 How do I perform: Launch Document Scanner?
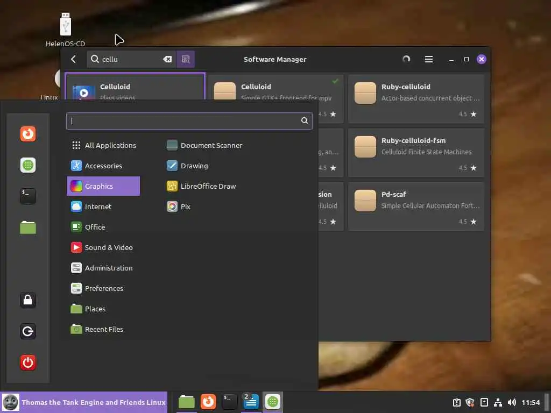pos(204,145)
